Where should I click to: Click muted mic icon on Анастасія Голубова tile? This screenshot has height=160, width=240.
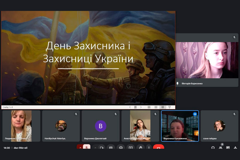155,114
